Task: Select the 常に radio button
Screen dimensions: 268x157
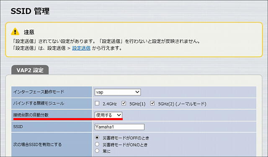Action: [x=97, y=151]
